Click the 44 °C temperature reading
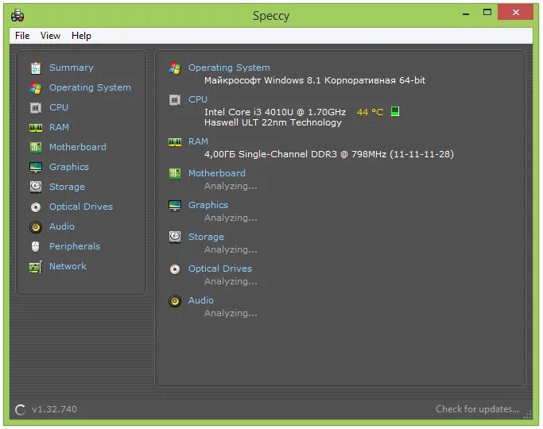Viewport: 543px width, 429px height. pyautogui.click(x=370, y=112)
